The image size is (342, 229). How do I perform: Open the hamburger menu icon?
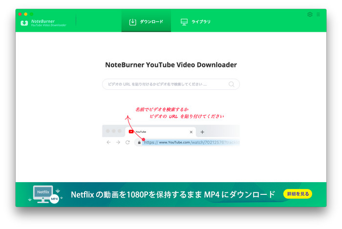point(318,14)
